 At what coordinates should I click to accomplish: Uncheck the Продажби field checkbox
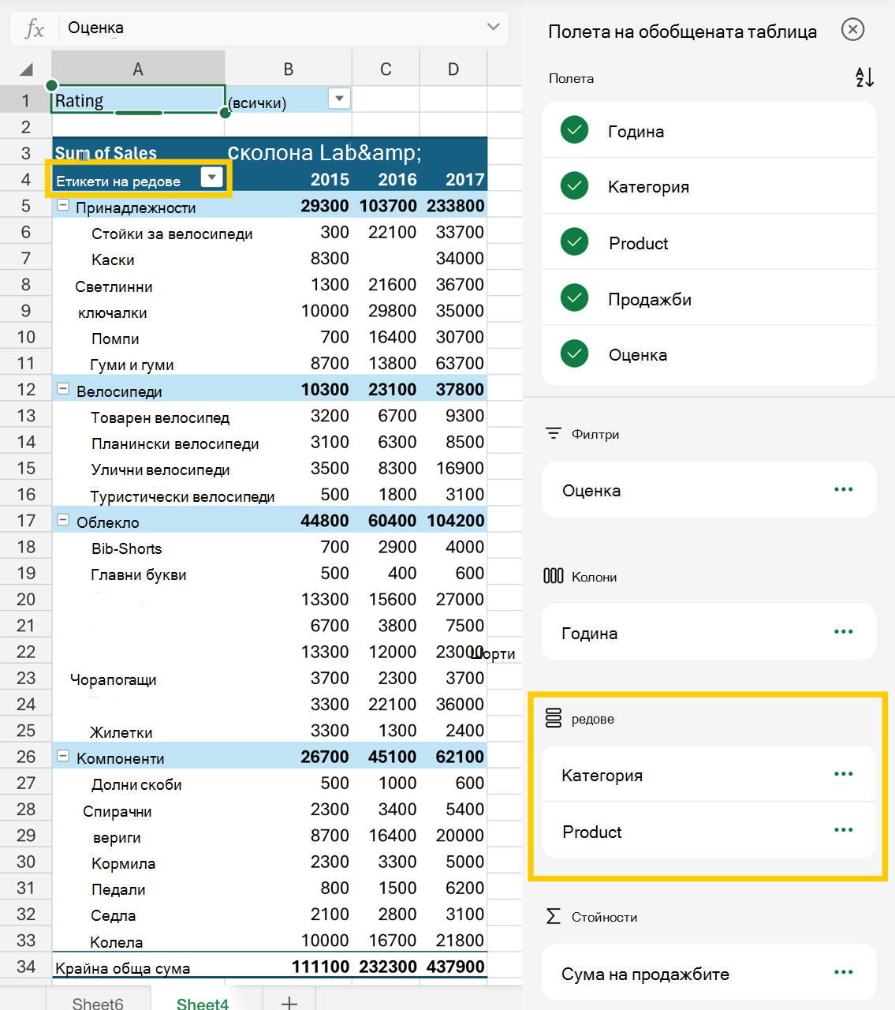[x=574, y=298]
